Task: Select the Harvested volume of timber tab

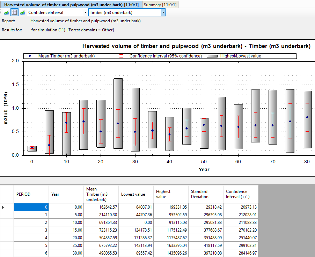Action: click(x=71, y=5)
